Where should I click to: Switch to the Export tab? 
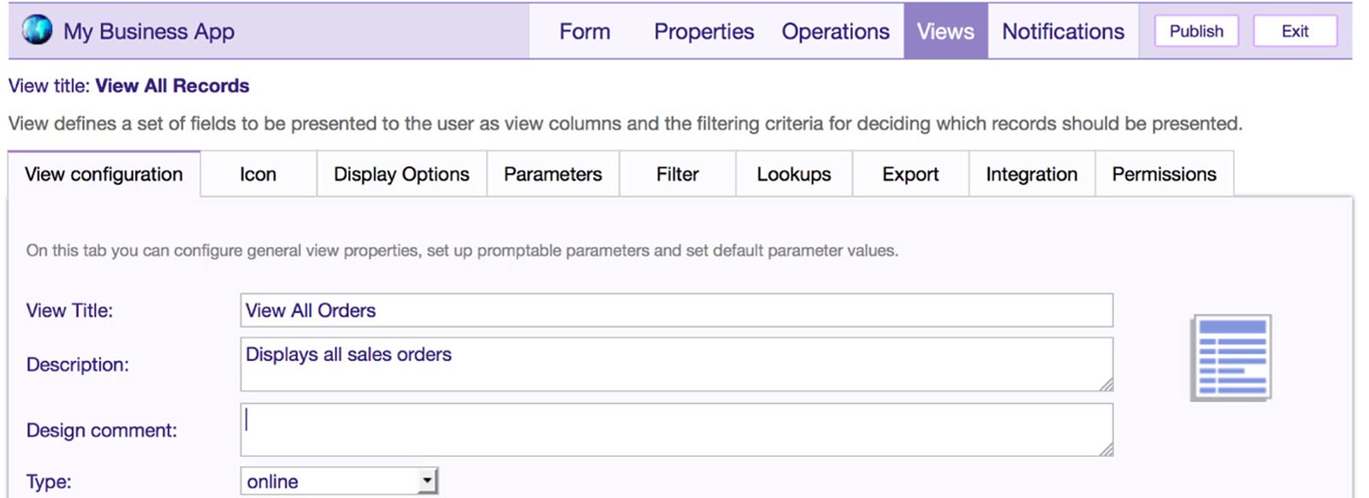910,175
